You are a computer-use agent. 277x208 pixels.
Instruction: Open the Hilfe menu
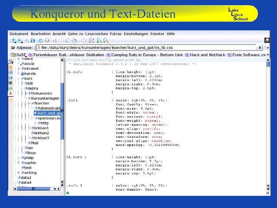[171, 34]
